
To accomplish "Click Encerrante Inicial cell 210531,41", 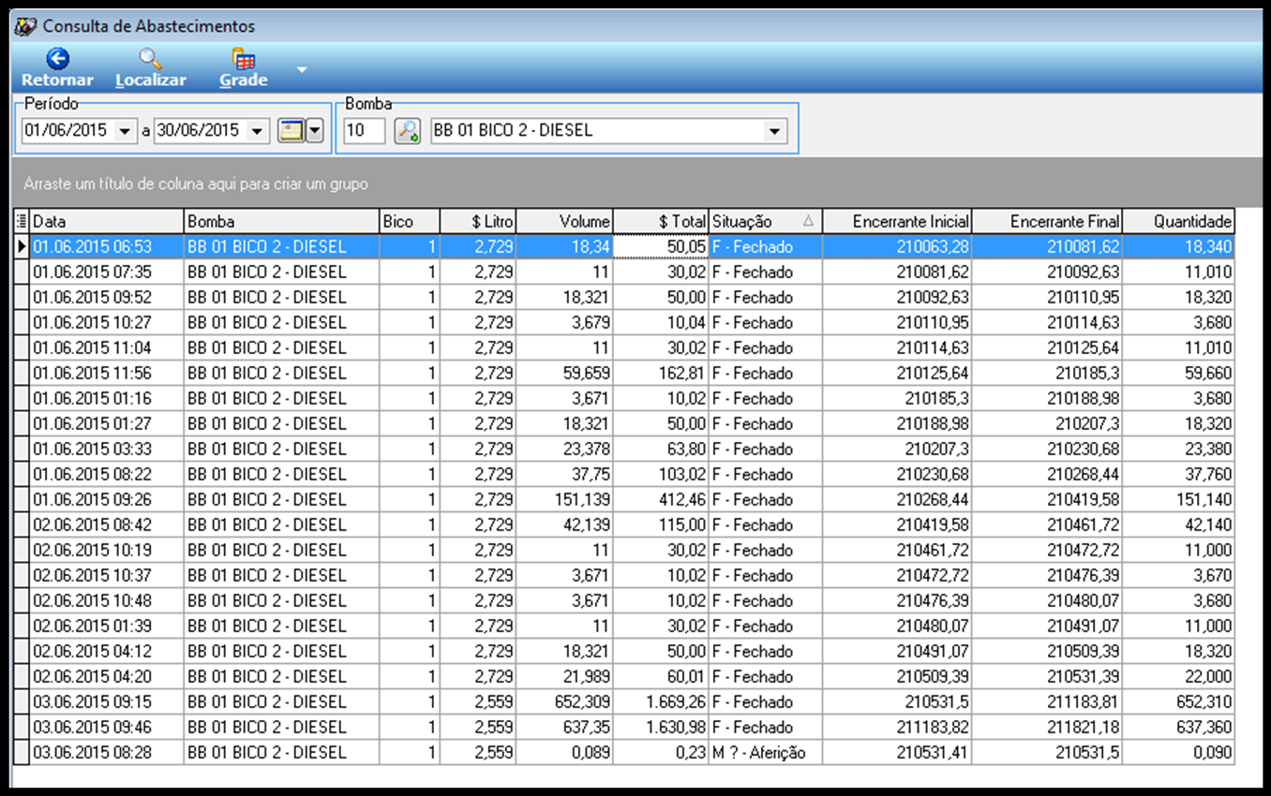I will click(x=897, y=753).
